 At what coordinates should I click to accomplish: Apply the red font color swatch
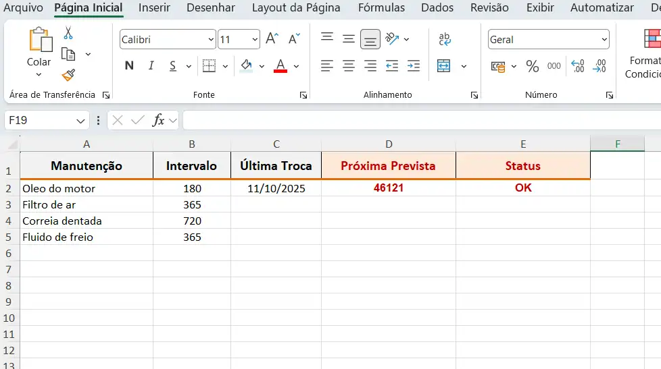click(280, 66)
